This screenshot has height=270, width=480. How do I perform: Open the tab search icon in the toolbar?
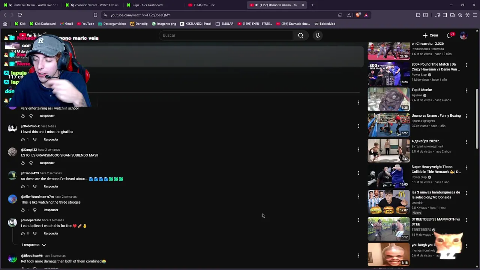pyautogui.click(x=426, y=15)
